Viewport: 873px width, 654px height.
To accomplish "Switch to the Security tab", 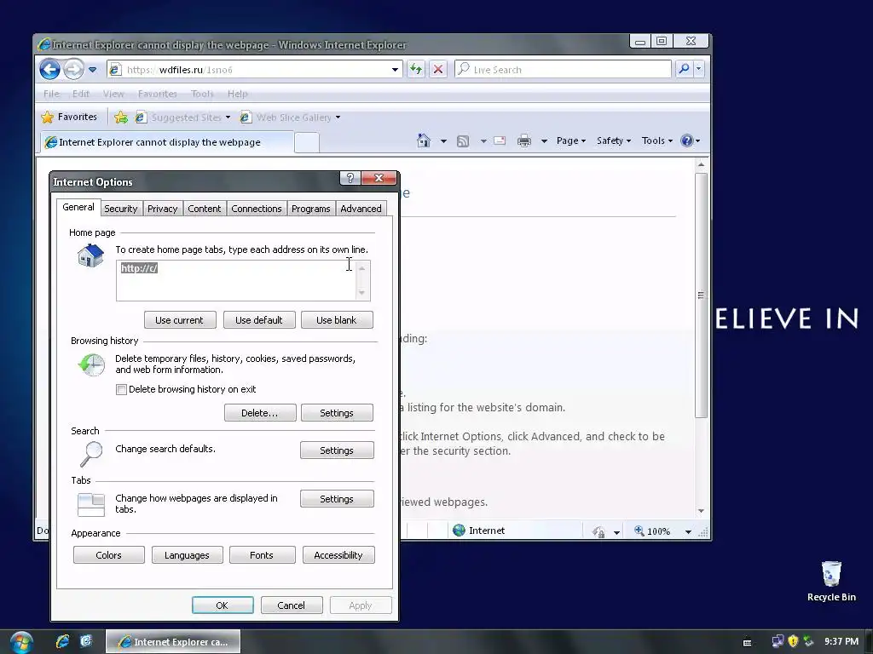I will 121,209.
